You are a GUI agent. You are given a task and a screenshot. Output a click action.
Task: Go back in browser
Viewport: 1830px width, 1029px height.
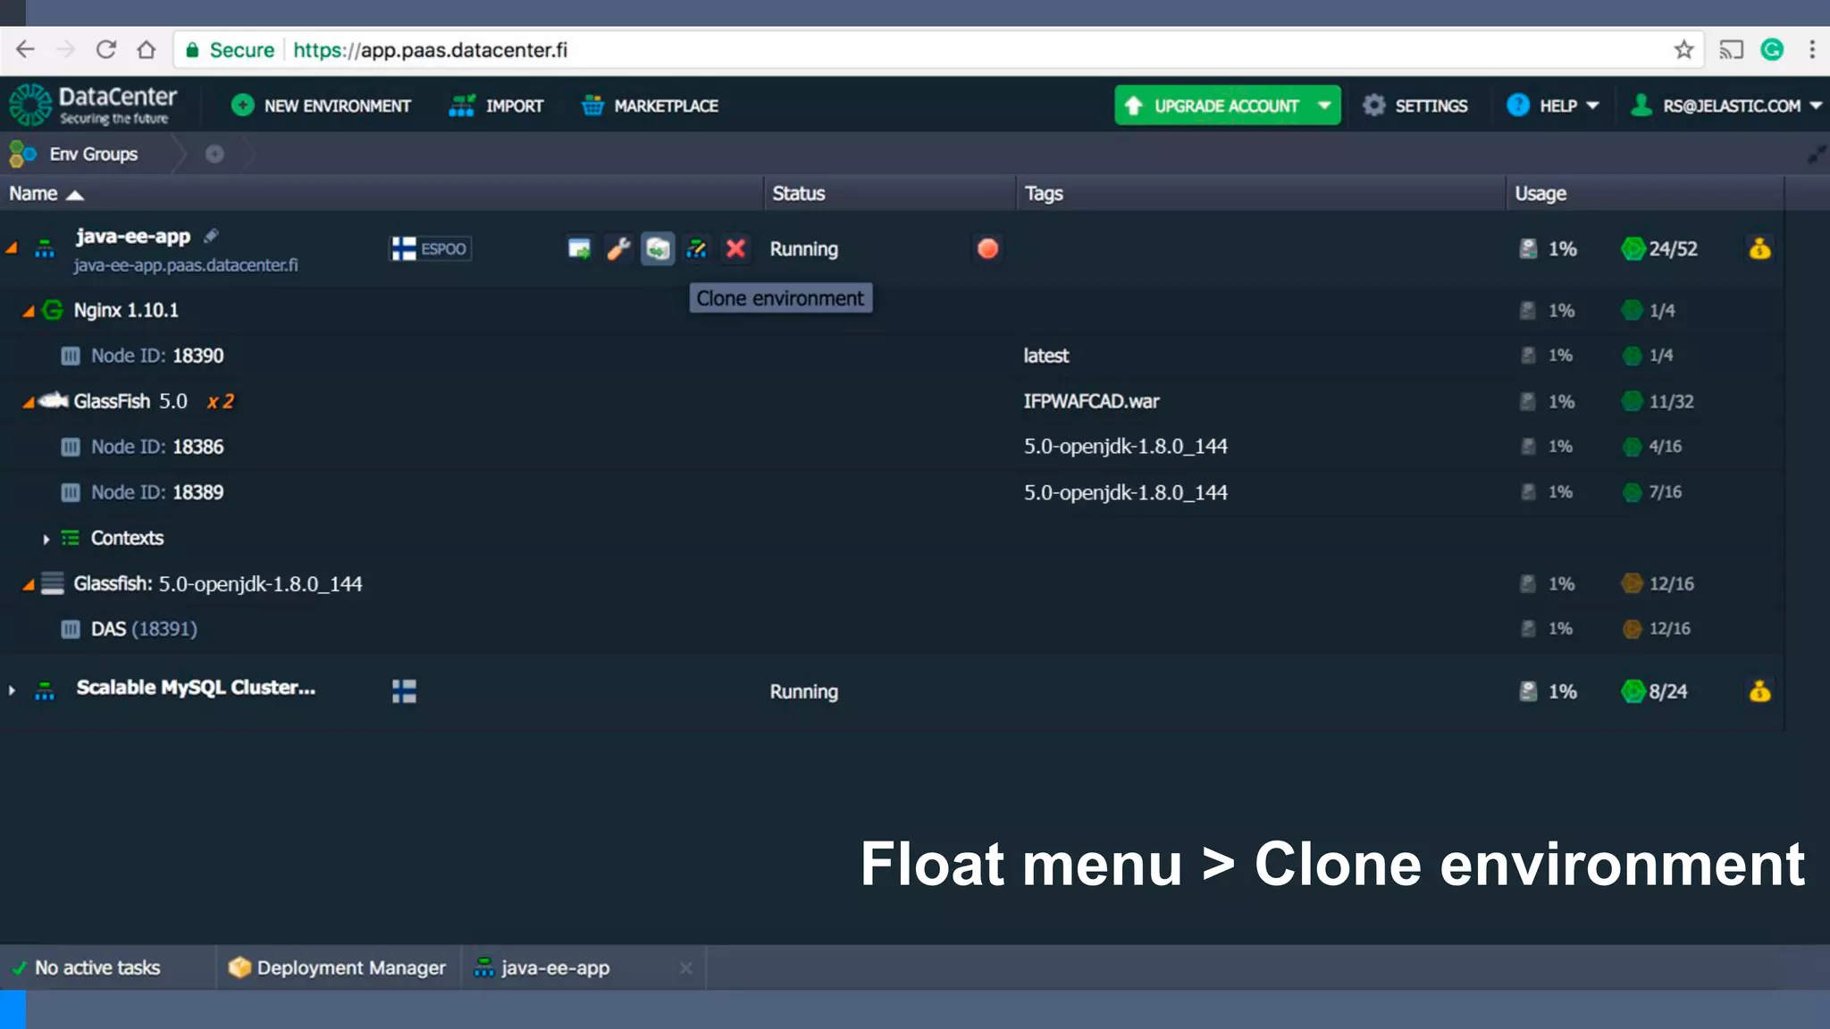(x=25, y=50)
